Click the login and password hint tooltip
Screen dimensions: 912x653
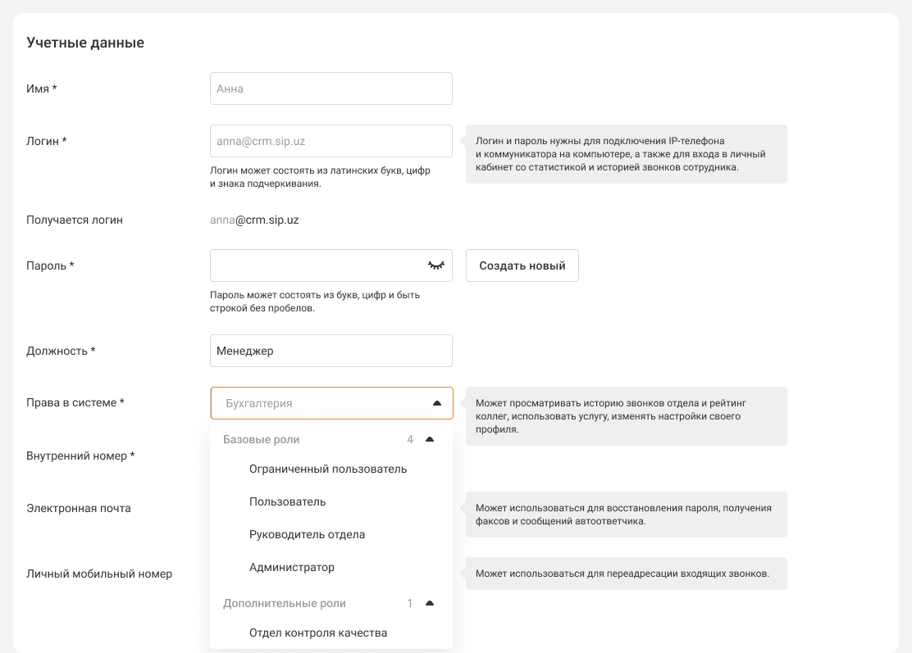(x=626, y=154)
